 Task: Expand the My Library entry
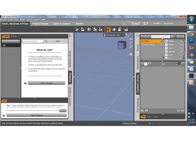(161, 41)
